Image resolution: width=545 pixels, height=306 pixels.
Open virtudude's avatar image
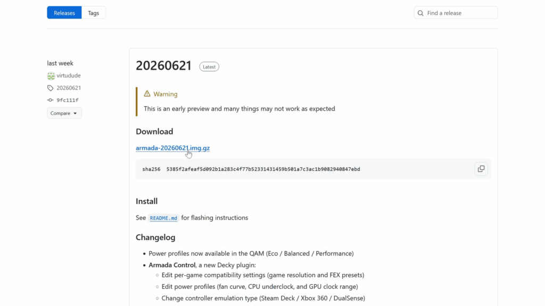[51, 75]
